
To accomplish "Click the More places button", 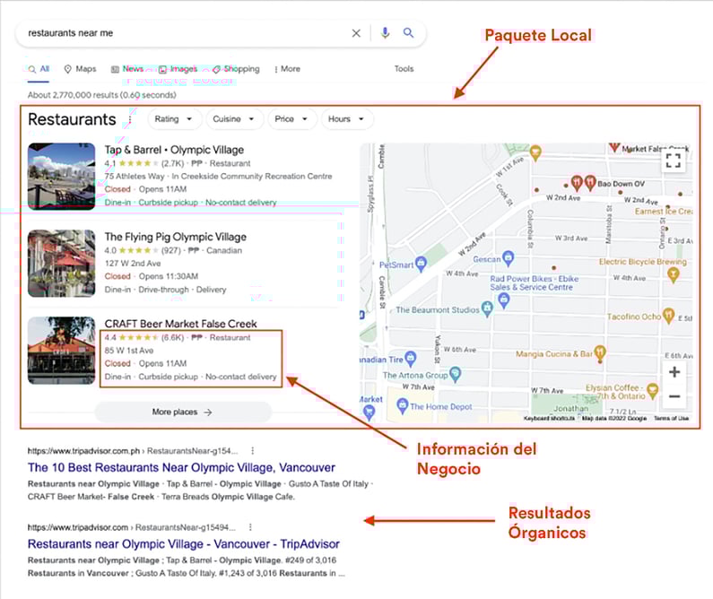I will (x=182, y=412).
